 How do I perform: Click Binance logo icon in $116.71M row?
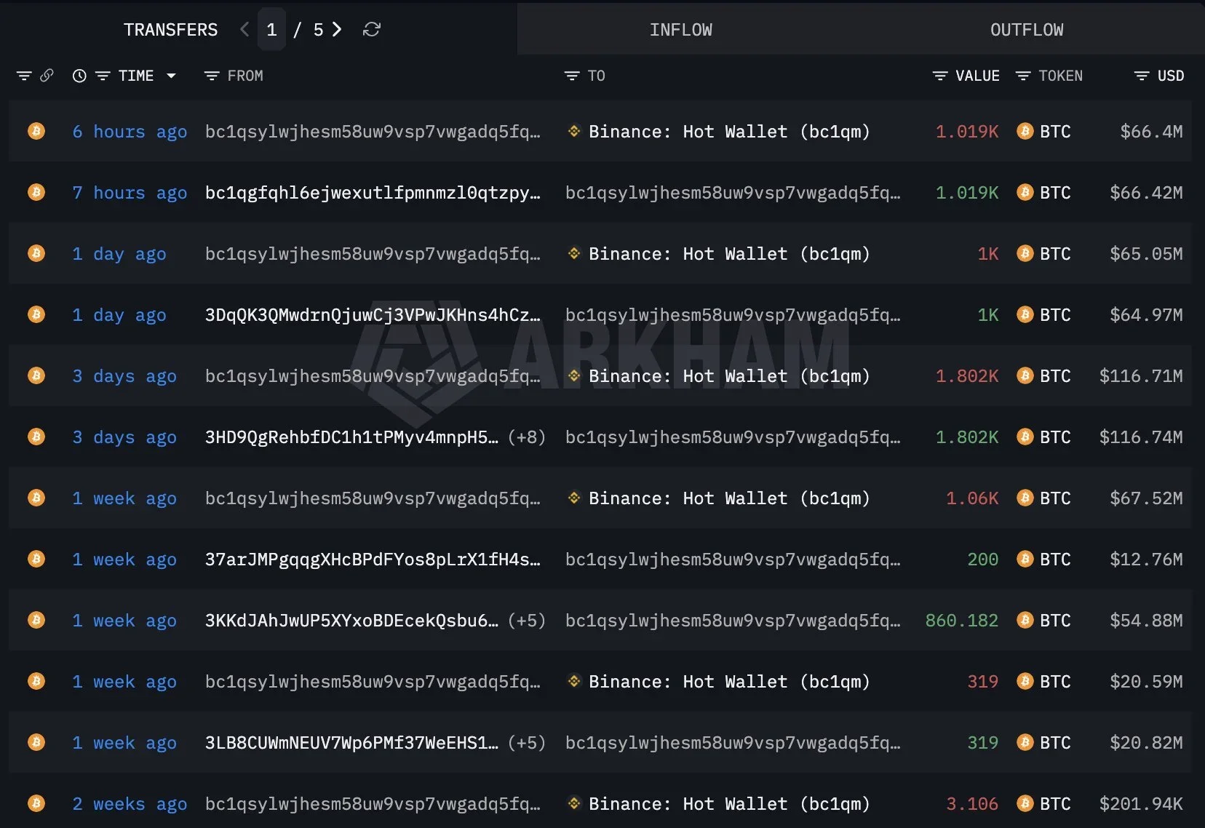(x=574, y=375)
